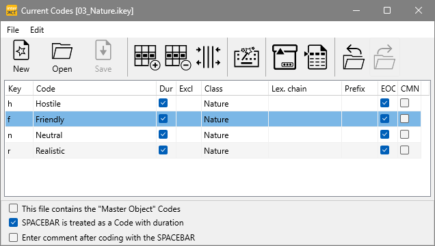435x246 pixels.
Task: Click the adjust column widths icon
Action: pyautogui.click(x=208, y=57)
